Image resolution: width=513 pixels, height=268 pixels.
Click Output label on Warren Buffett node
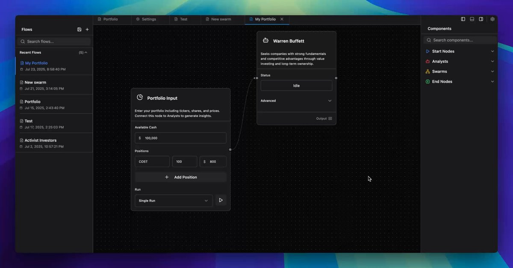pyautogui.click(x=321, y=119)
